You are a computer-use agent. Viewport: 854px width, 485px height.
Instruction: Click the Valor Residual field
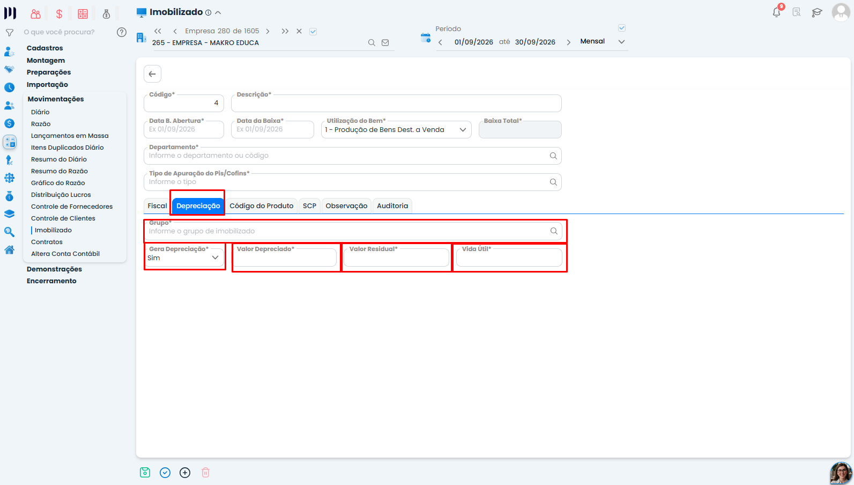(x=396, y=258)
